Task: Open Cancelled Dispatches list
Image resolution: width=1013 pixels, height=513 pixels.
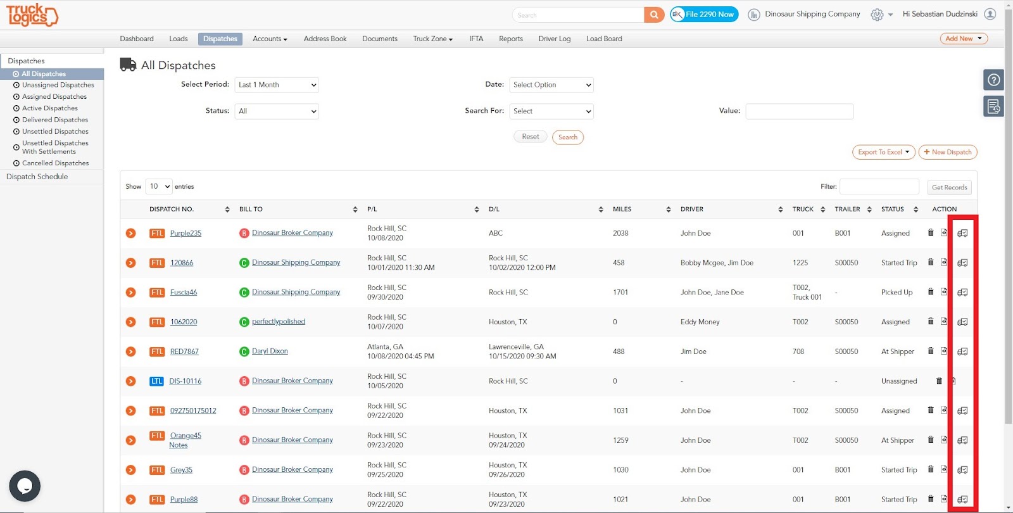Action: [56, 163]
